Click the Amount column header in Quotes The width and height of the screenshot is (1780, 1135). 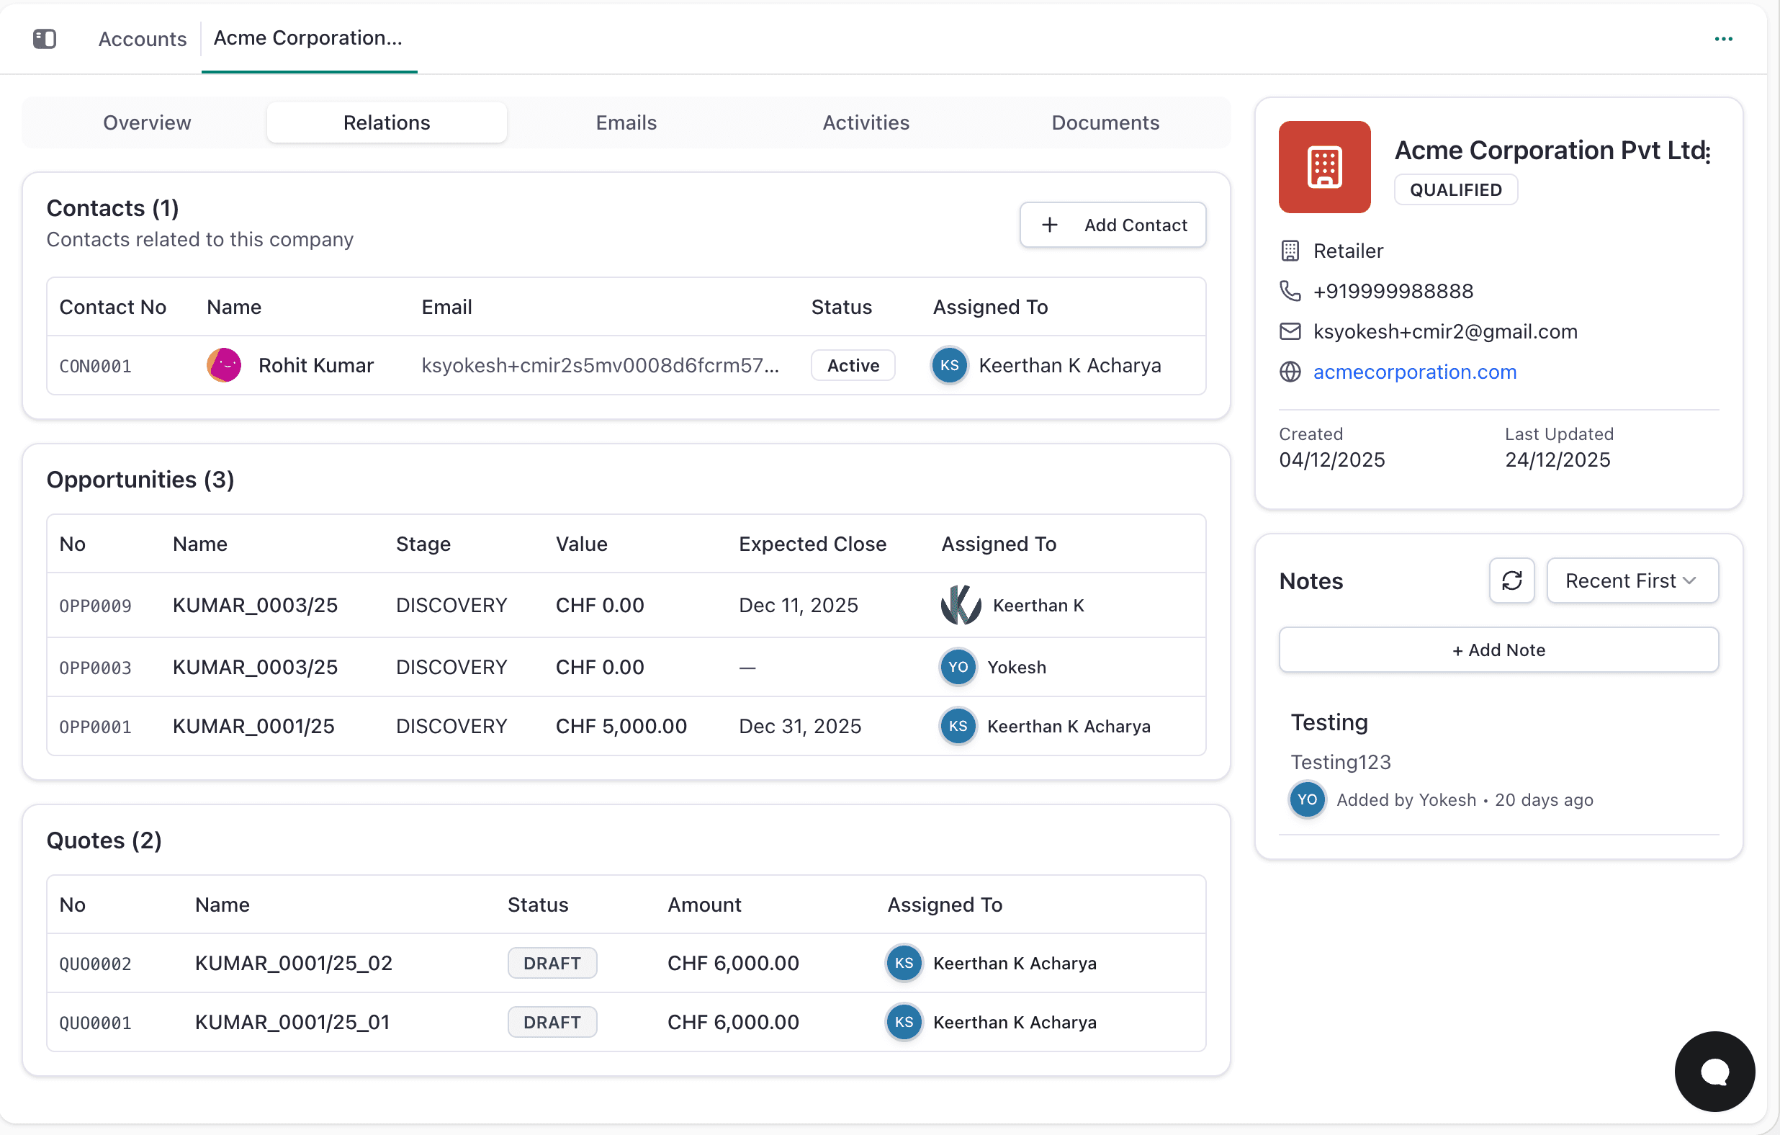coord(704,905)
